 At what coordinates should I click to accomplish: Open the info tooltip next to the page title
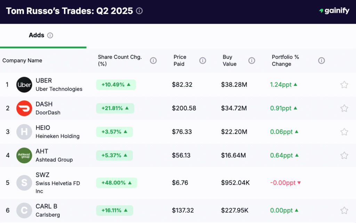[x=139, y=11]
